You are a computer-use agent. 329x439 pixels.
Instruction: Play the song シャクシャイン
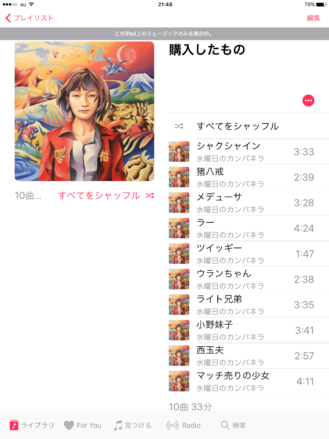(249, 152)
